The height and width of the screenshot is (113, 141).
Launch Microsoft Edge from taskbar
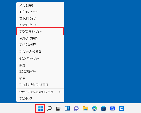pyautogui.click(x=94, y=108)
